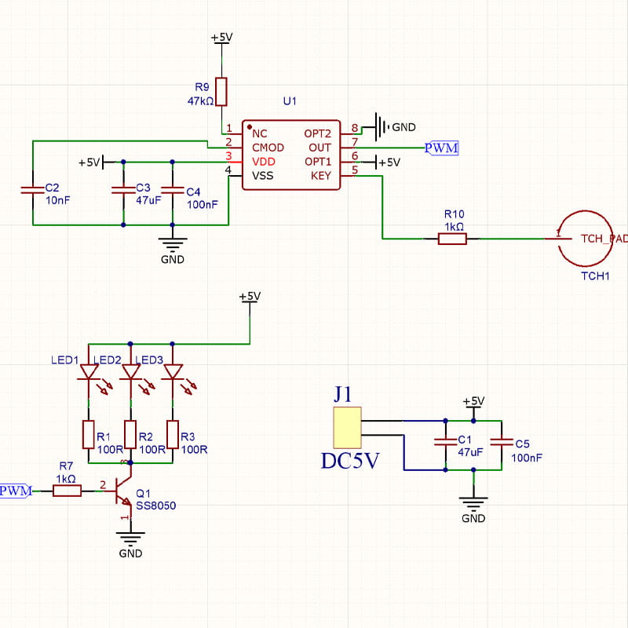Click the VSS pin label
The image size is (628, 628).
click(263, 176)
